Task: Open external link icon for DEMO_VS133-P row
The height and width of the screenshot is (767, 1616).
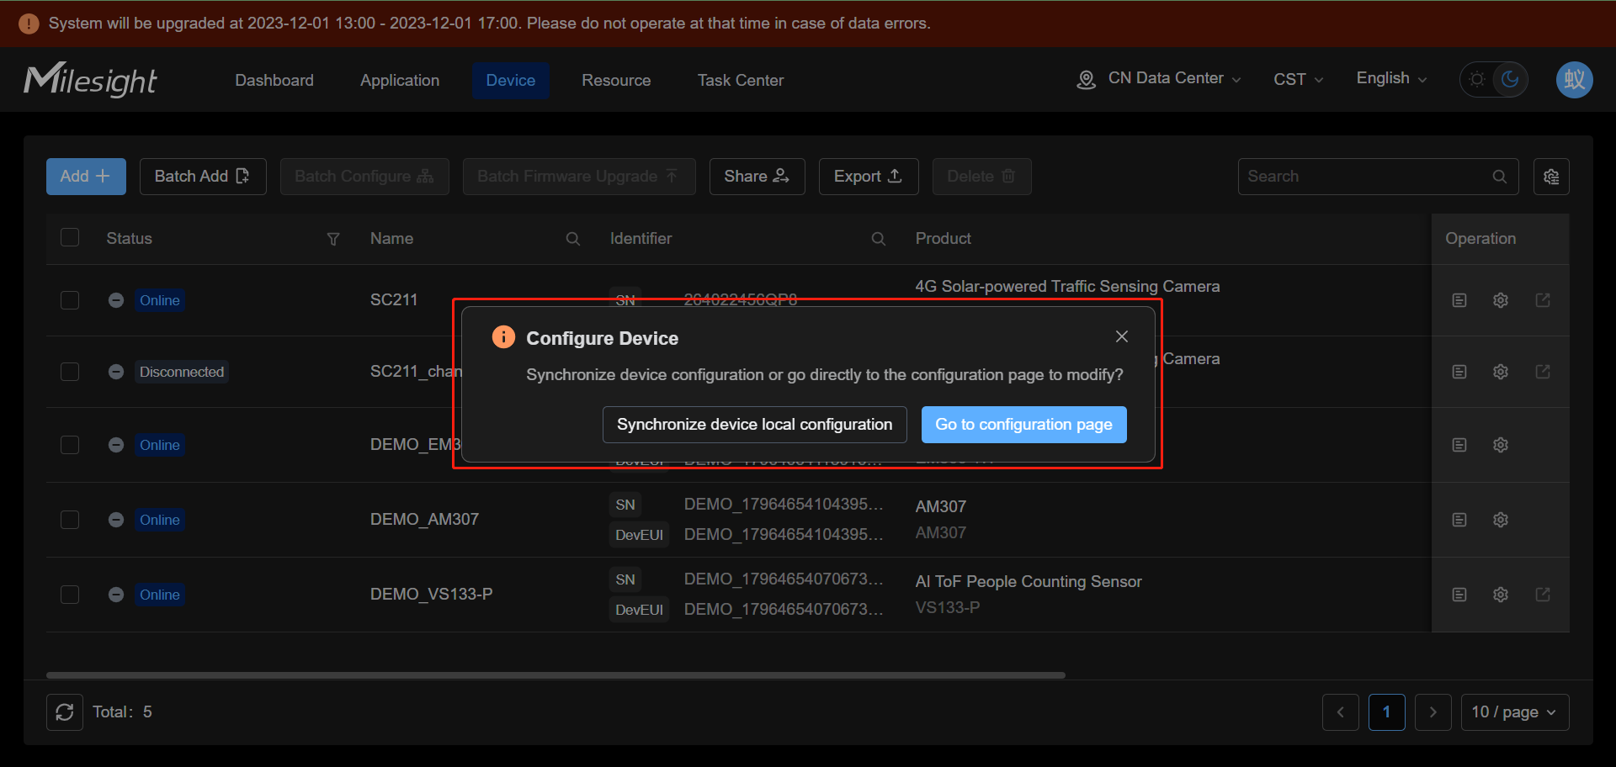Action: click(x=1543, y=595)
